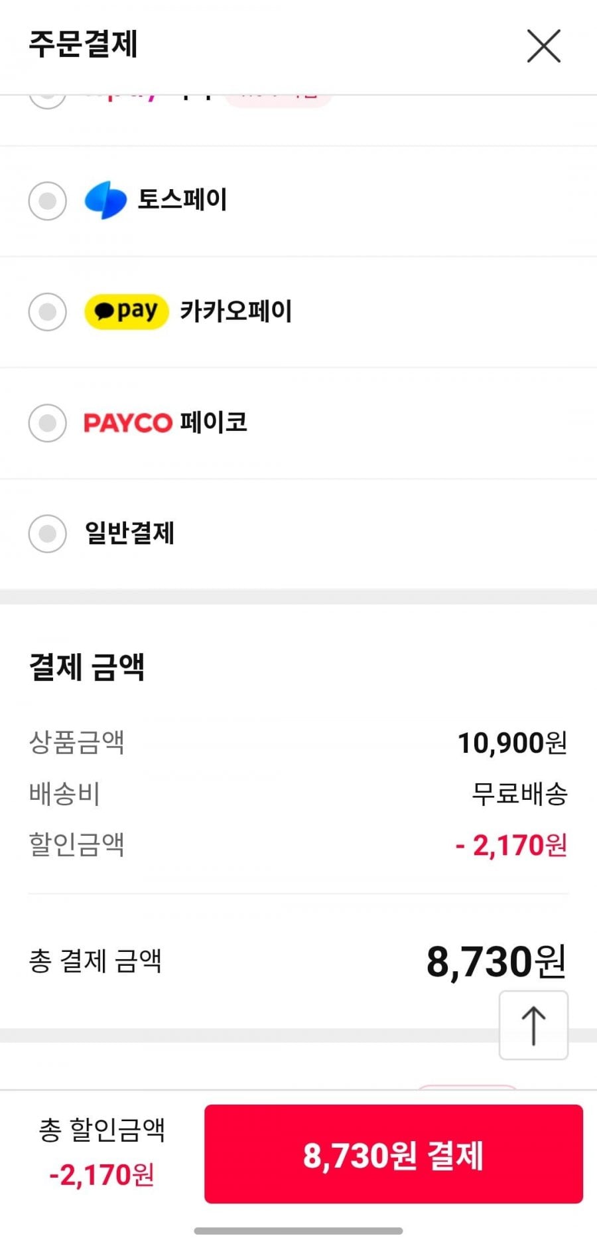Image resolution: width=597 pixels, height=1244 pixels.
Task: Select the partially hidden top payment radio
Action: [x=48, y=100]
